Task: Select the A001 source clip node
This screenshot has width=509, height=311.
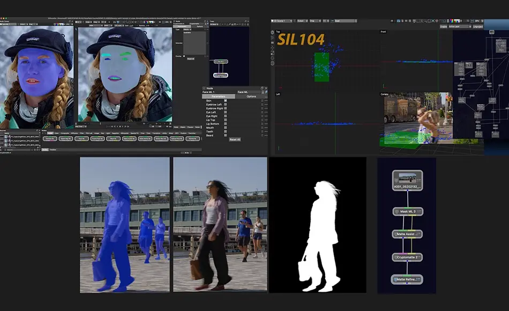Action: pos(407,180)
